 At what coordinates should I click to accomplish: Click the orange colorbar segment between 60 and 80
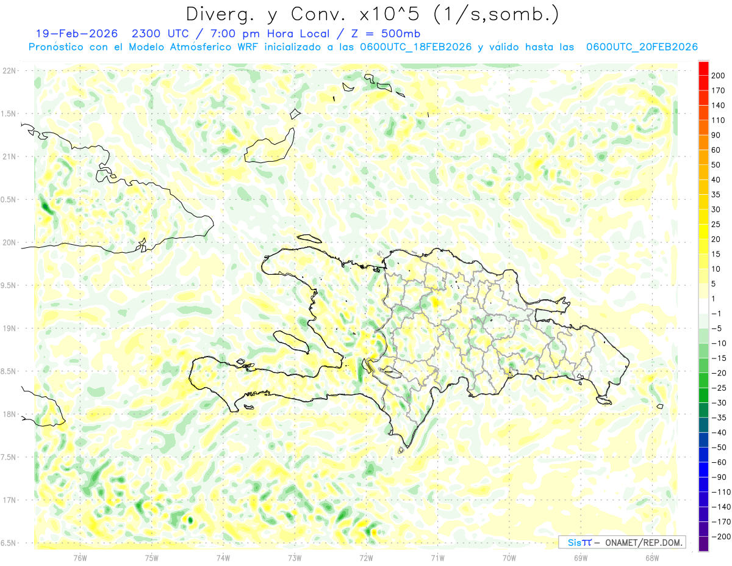(x=704, y=143)
